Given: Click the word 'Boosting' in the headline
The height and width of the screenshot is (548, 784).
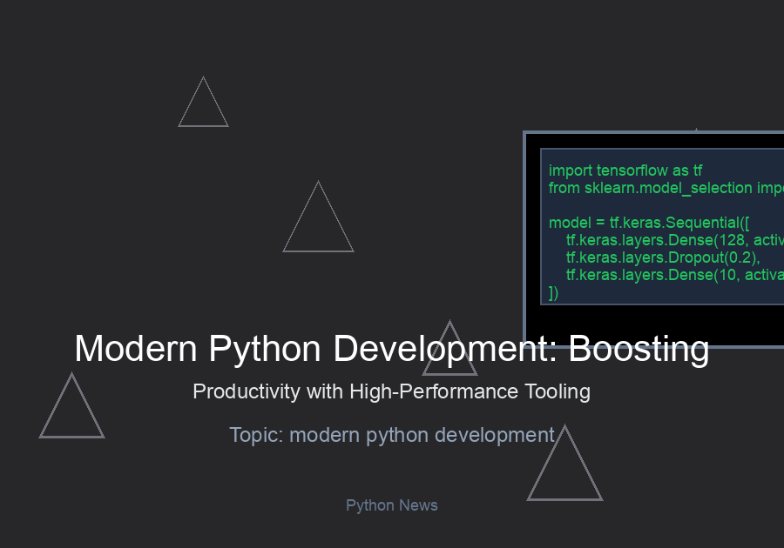Looking at the screenshot, I should [639, 349].
